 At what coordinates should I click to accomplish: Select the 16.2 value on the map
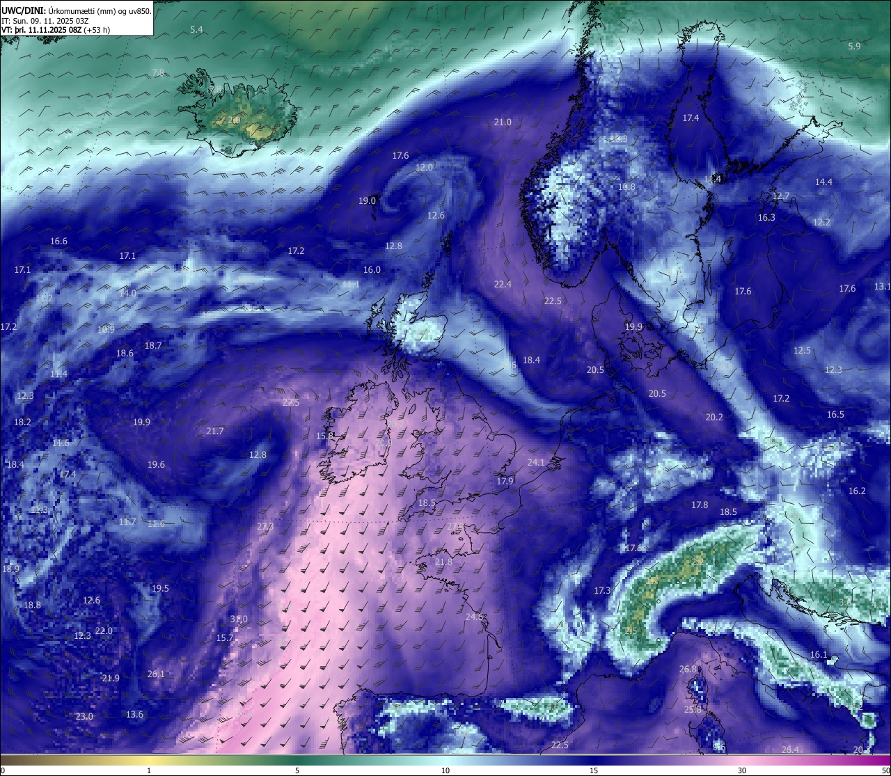coord(857,491)
